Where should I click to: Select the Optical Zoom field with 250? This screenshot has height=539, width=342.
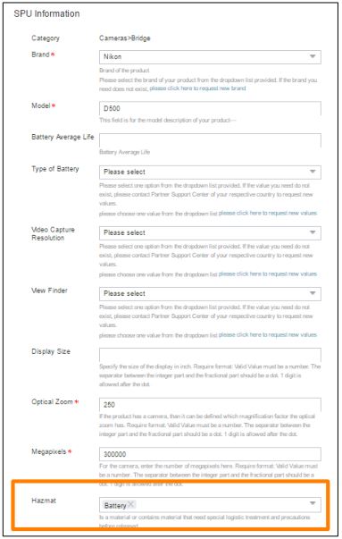pos(210,405)
